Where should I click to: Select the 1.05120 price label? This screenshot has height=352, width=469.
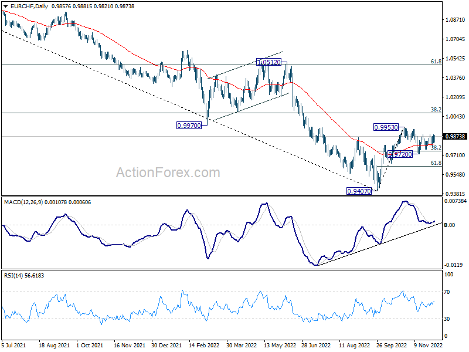click(x=269, y=62)
